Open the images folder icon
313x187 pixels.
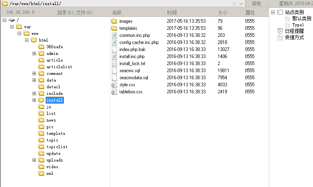click(x=114, y=21)
